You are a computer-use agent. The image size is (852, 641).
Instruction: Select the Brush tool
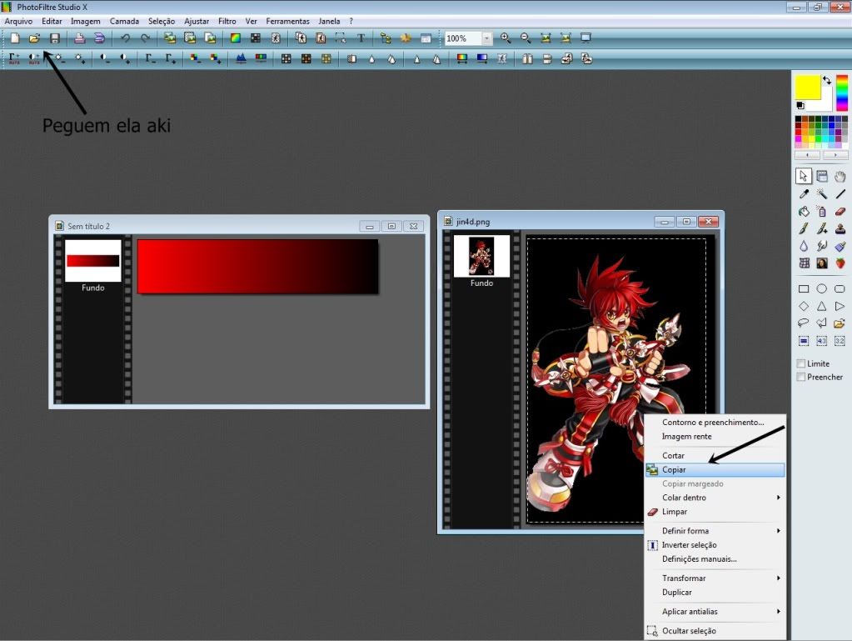(x=803, y=228)
